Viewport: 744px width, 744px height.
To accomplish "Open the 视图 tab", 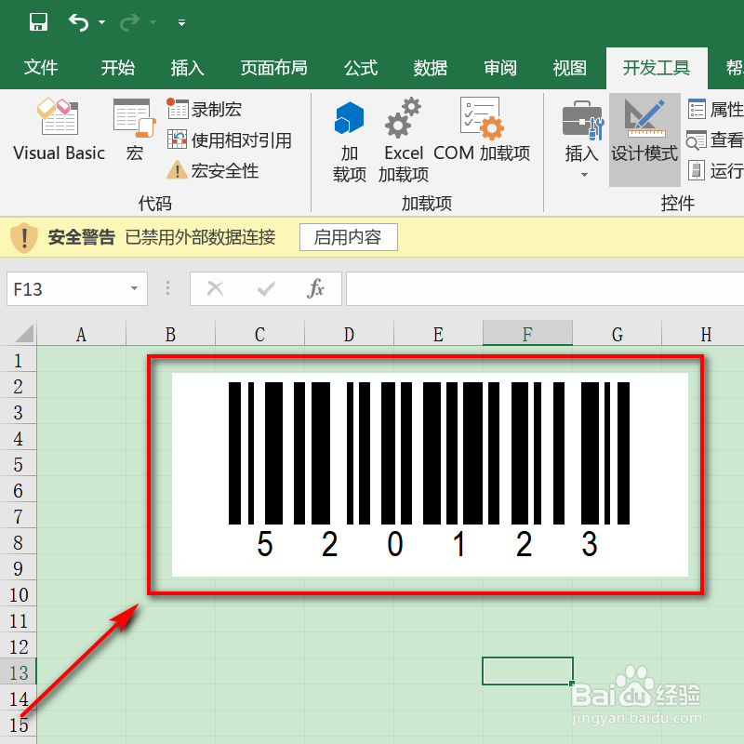I will point(569,68).
